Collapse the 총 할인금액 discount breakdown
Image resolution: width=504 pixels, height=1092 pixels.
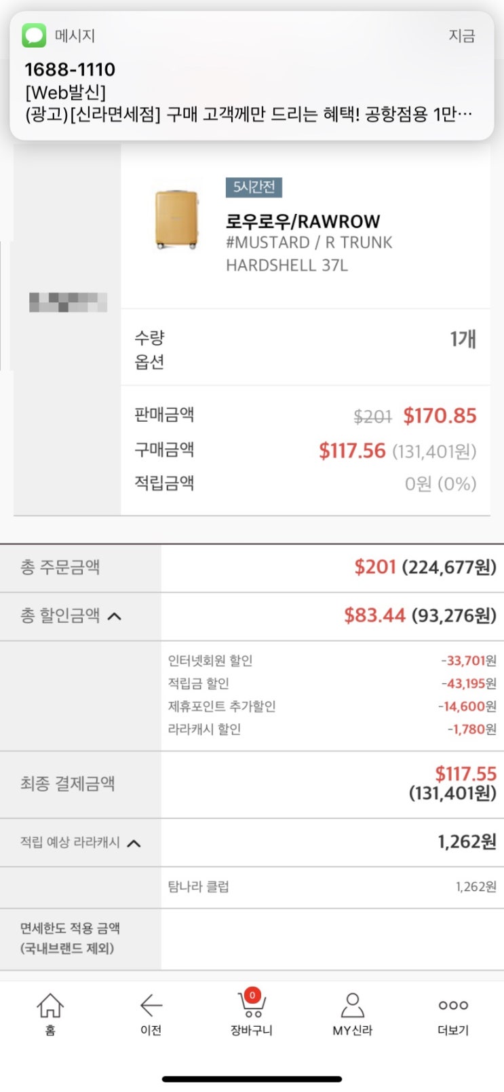click(115, 617)
